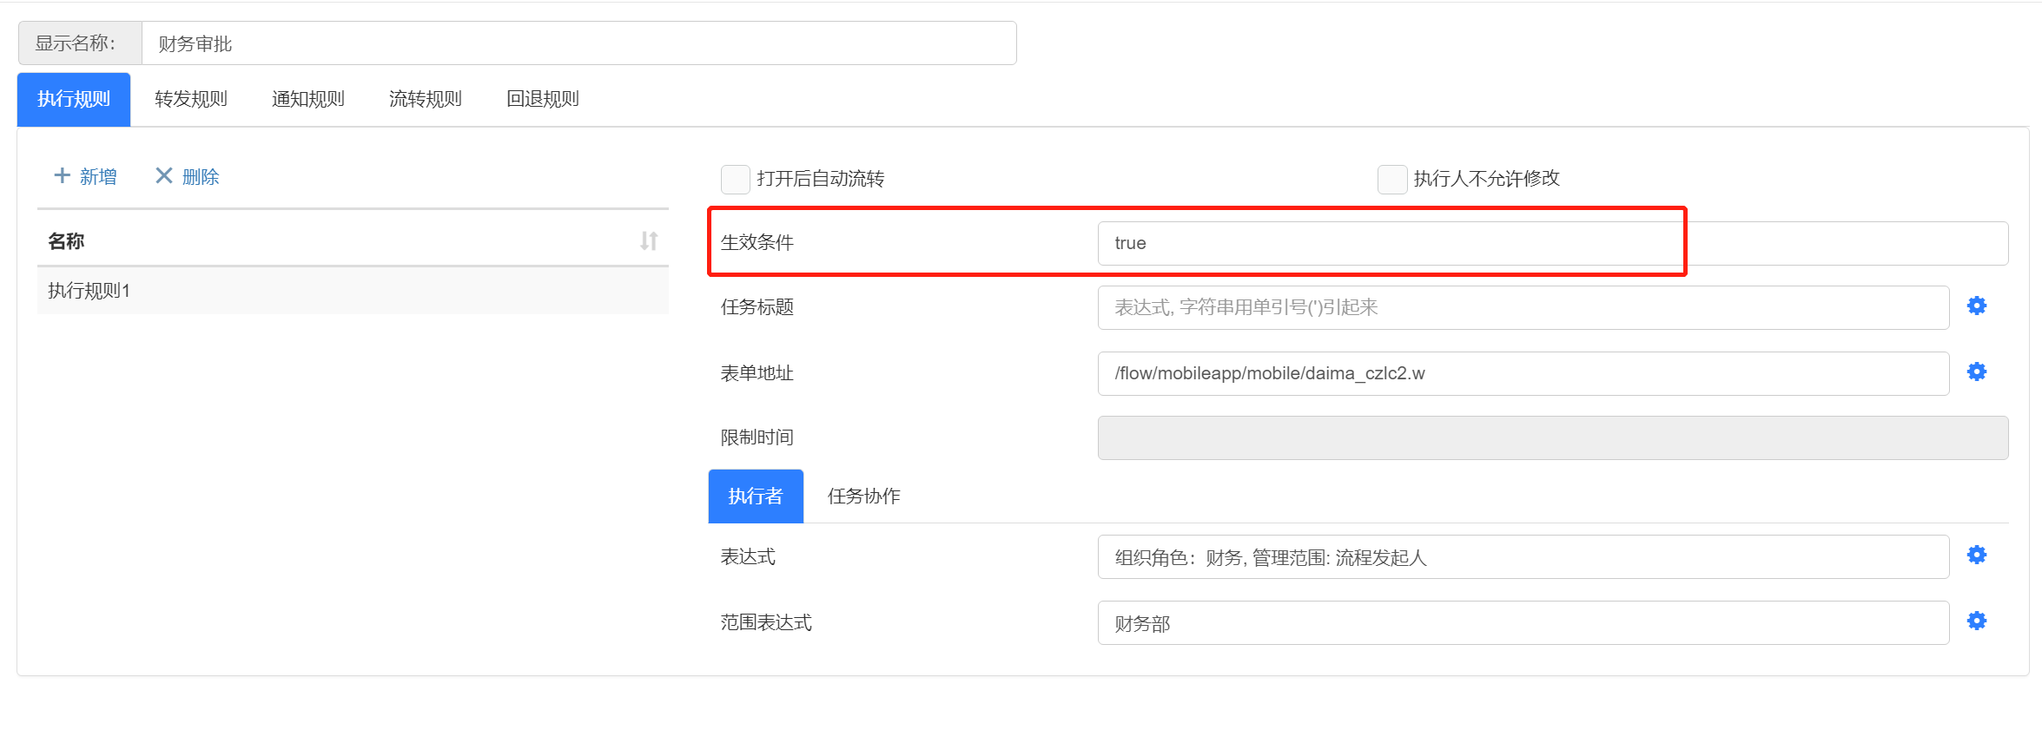The width and height of the screenshot is (2042, 743).
Task: Open the 通知规则 tab
Action: 308,100
